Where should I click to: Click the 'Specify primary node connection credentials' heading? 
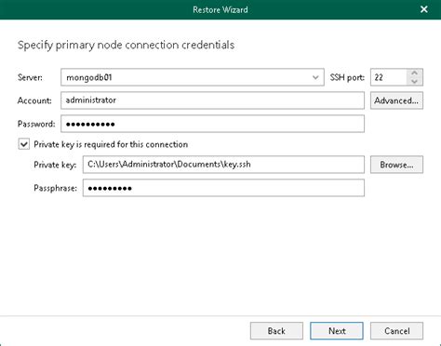[126, 46]
